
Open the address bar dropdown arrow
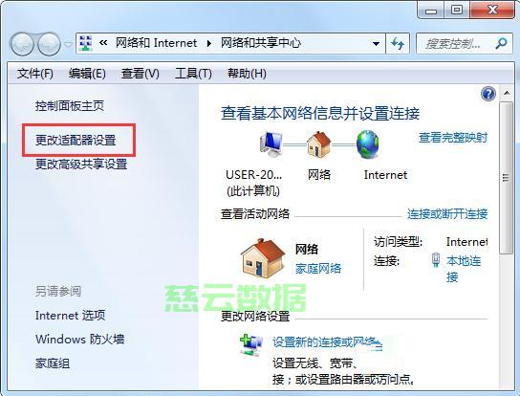click(x=376, y=43)
